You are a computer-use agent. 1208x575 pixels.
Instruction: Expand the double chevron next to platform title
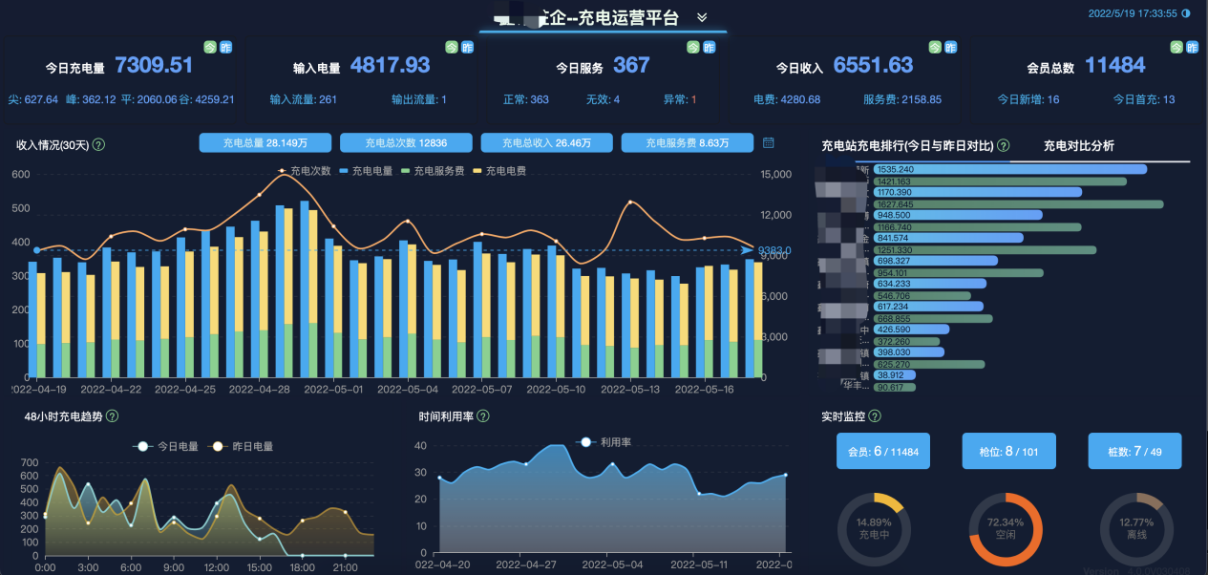coord(702,18)
